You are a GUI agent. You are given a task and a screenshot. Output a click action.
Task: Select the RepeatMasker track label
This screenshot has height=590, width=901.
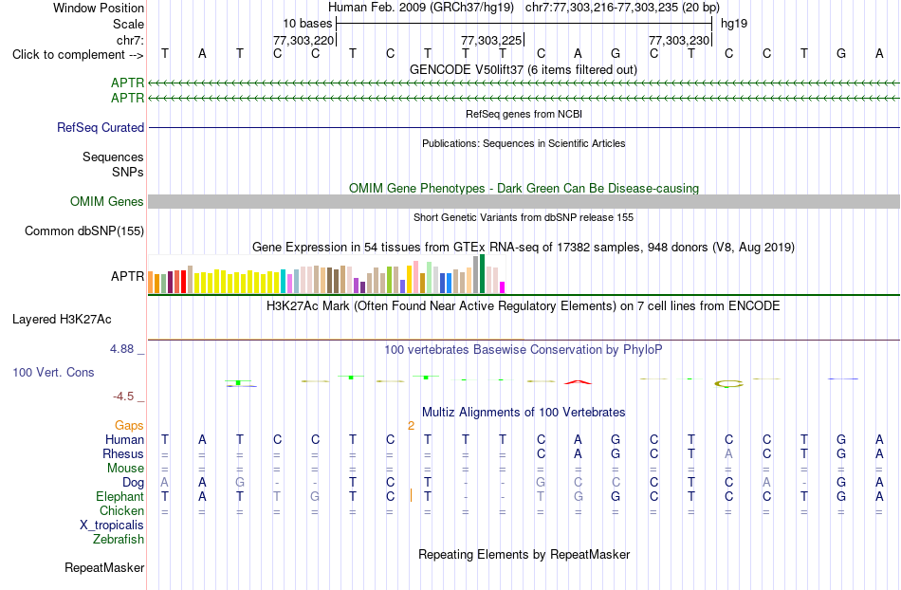click(x=104, y=567)
